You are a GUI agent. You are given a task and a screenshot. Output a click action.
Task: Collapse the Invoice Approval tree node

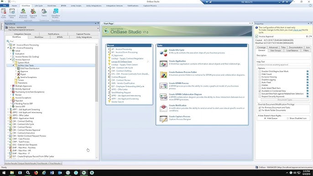point(11,60)
